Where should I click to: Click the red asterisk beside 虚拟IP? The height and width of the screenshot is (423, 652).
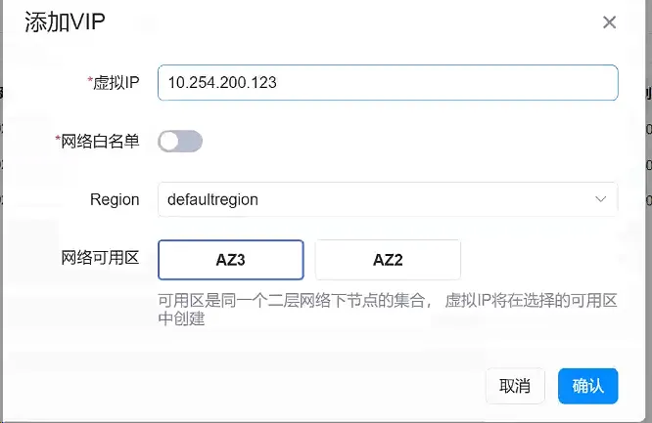(90, 81)
